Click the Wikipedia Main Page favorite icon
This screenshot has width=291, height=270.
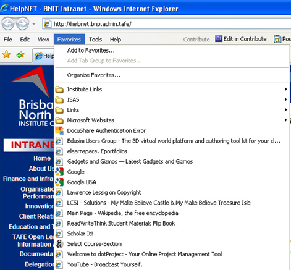click(59, 213)
